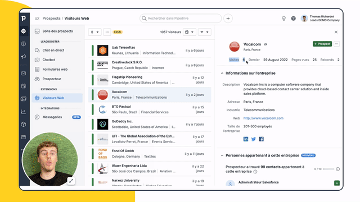360x202 pixels.
Task: Close the Vocalcom detail panel
Action: [336, 32]
